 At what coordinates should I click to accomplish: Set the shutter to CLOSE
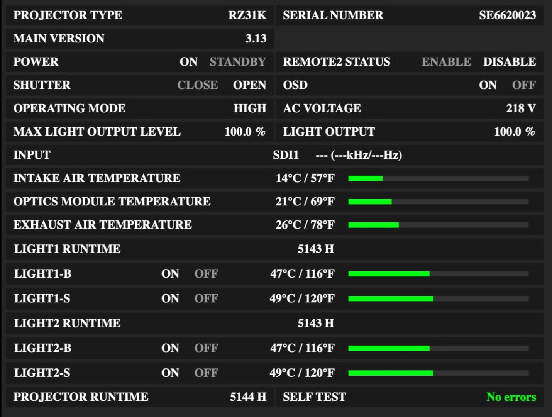point(197,85)
